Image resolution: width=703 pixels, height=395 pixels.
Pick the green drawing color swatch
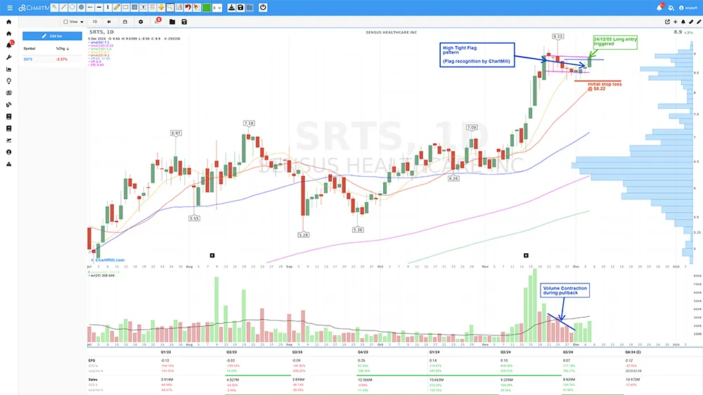click(x=207, y=8)
